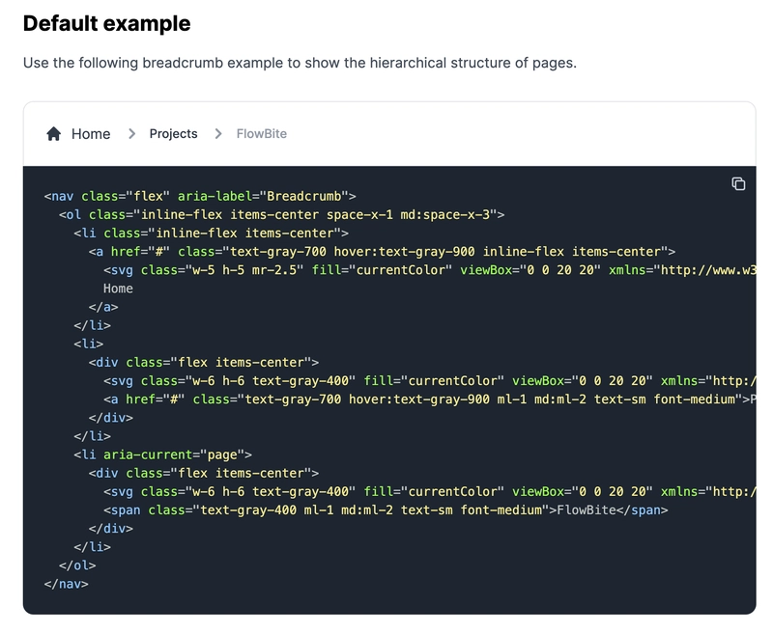Click the chevron before FlowBite
Viewport: 773px width, 633px height.
[218, 134]
